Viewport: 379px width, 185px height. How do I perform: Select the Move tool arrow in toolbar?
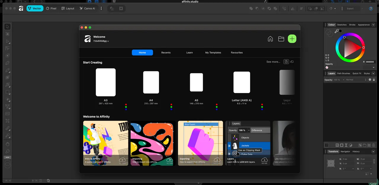8,27
